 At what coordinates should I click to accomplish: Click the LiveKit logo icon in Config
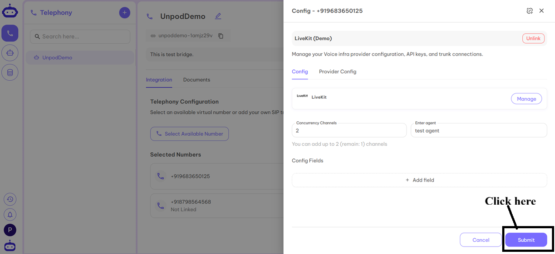click(x=301, y=97)
